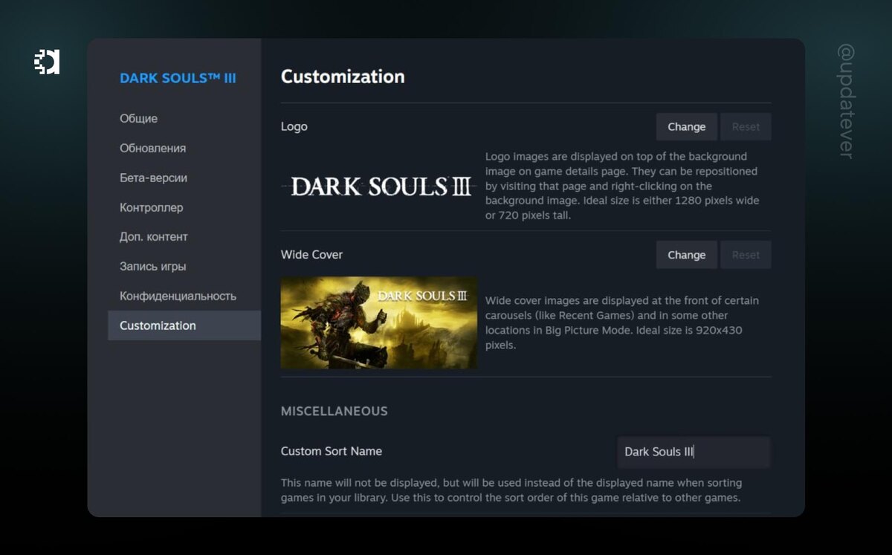Select the Customization sidebar item
This screenshot has width=892, height=555.
pyautogui.click(x=184, y=325)
